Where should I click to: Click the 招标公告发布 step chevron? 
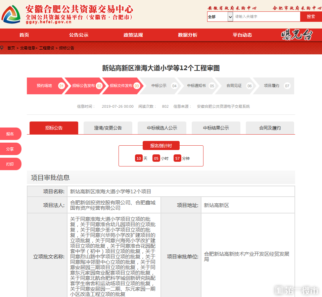coord(84,86)
